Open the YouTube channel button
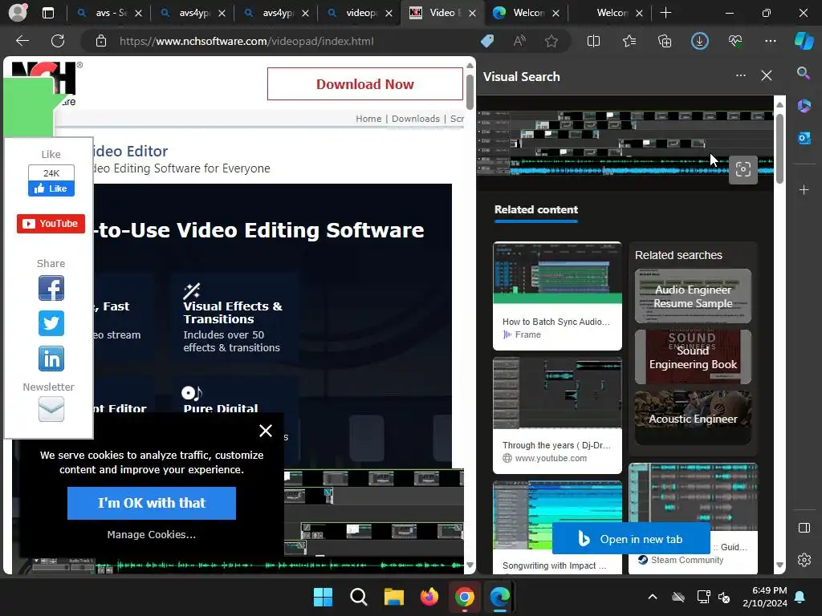 (51, 224)
